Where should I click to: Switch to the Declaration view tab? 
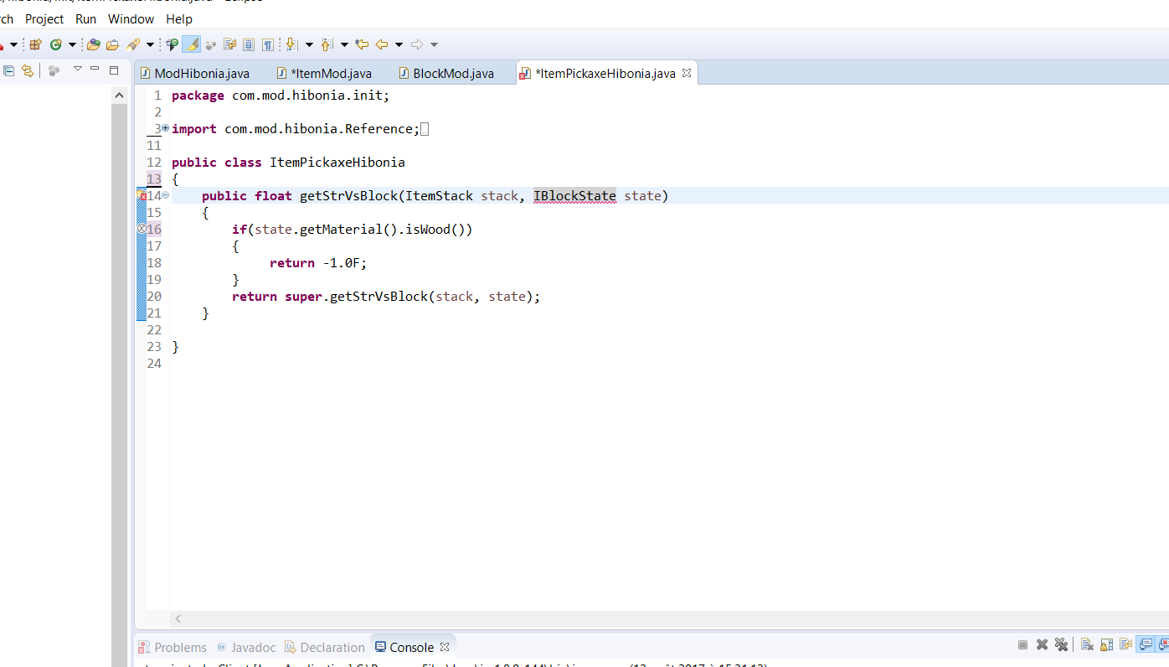[325, 647]
